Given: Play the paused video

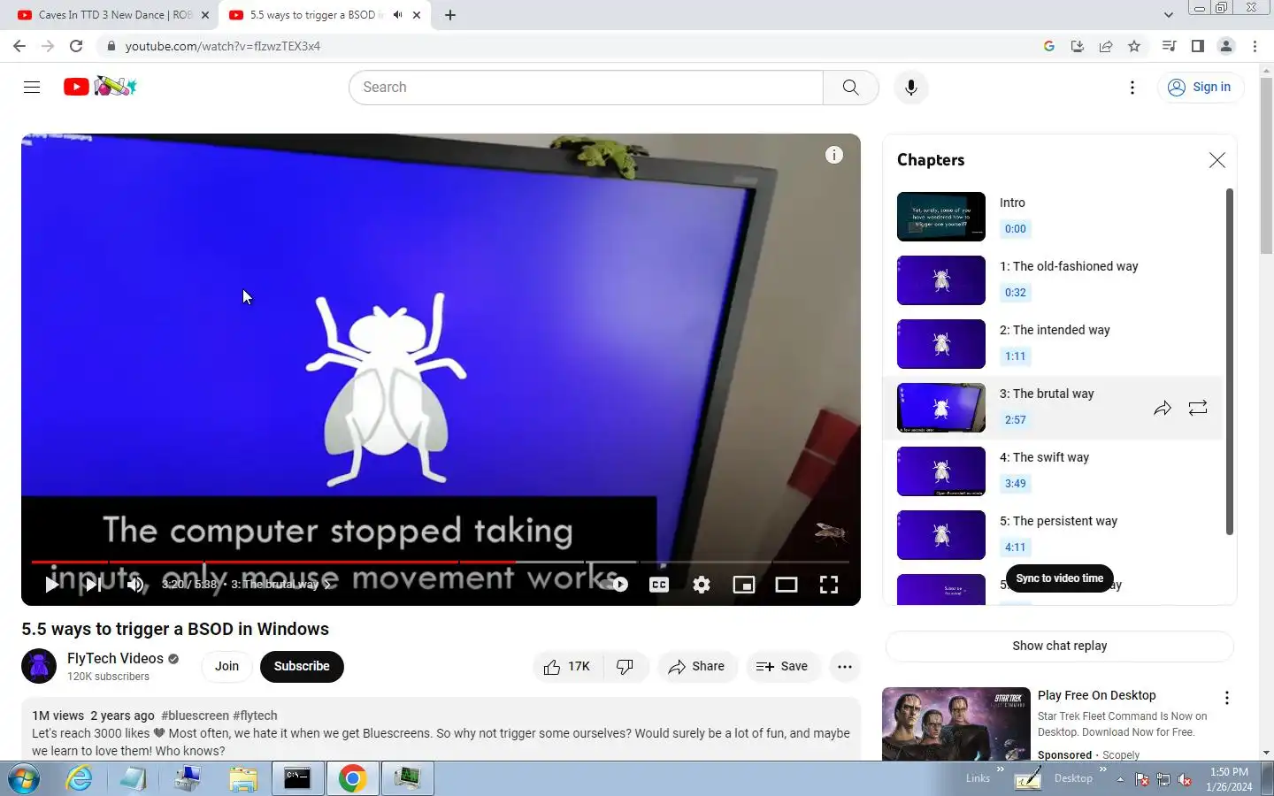Looking at the screenshot, I should [x=51, y=584].
